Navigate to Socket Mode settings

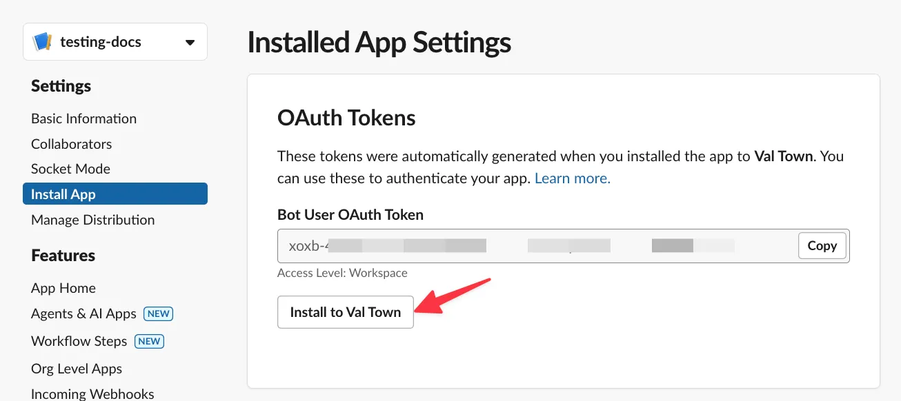pos(70,169)
